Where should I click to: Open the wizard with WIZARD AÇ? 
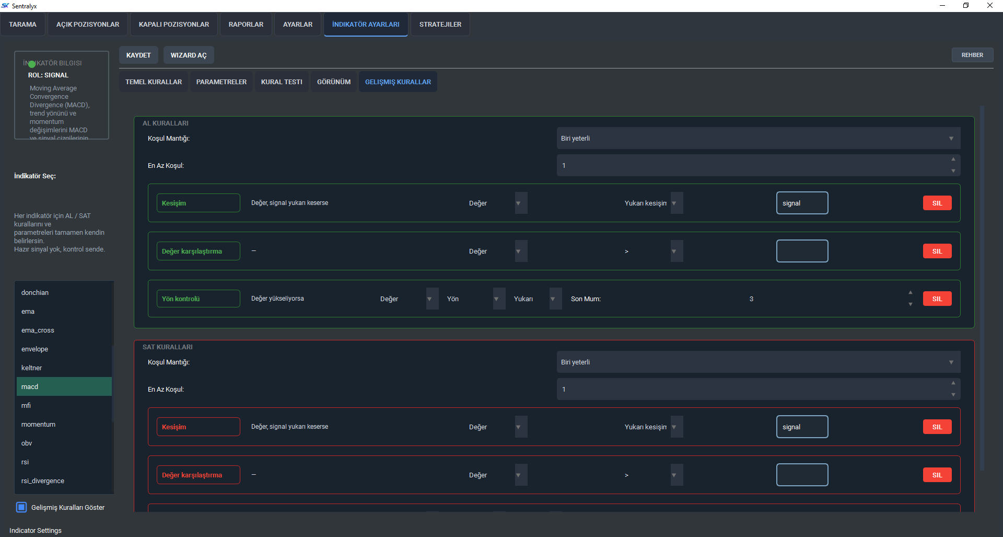(189, 55)
